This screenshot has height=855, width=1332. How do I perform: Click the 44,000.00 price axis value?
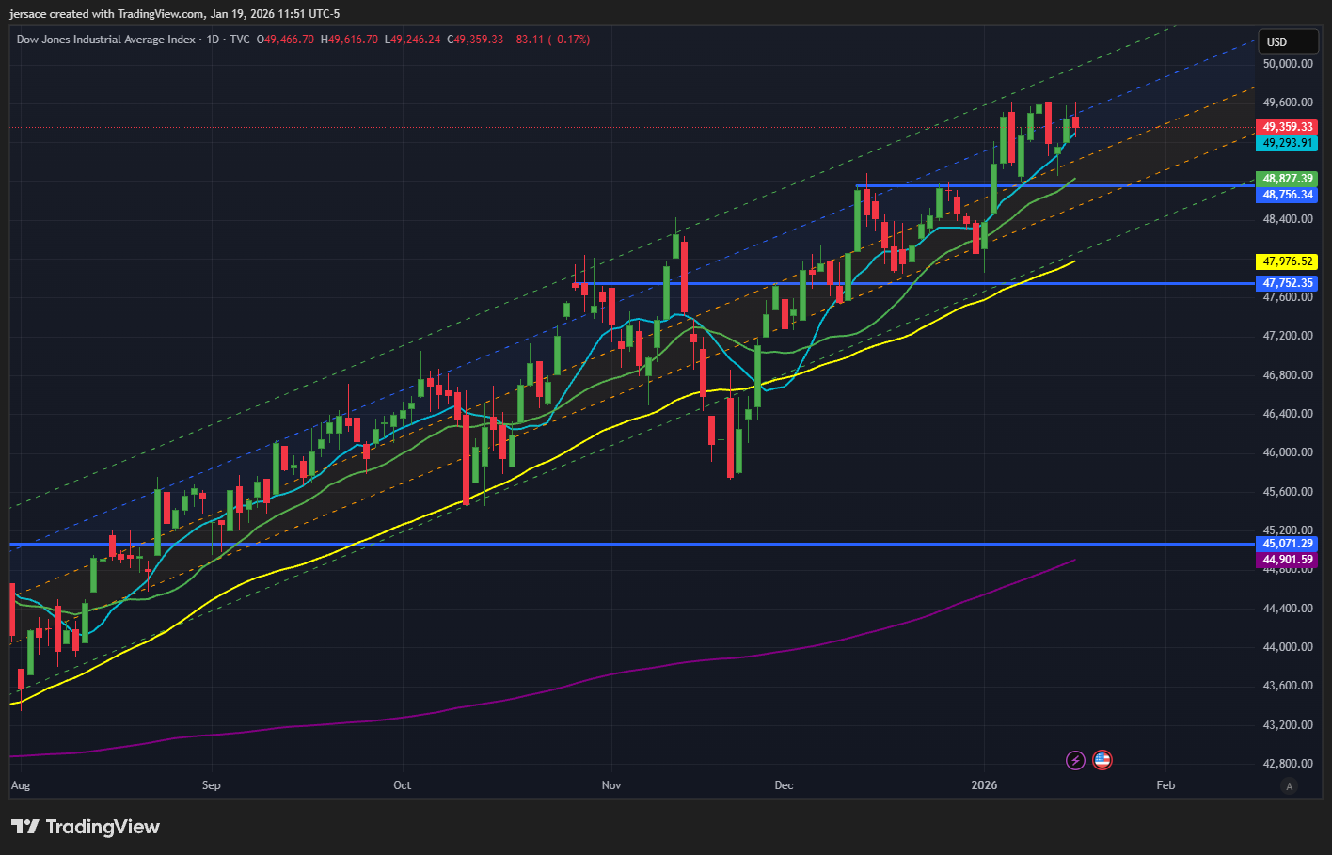click(1288, 647)
